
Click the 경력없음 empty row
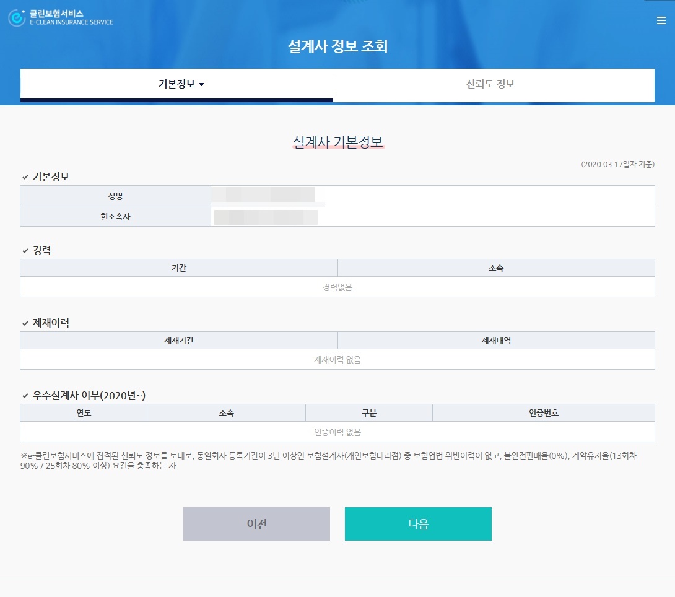(x=337, y=287)
